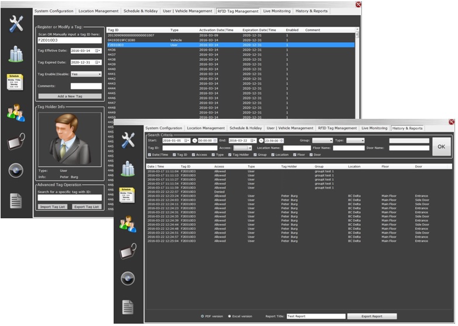
Task: Click the RFID key tag icon in the back window sidebar
Action: (x=16, y=141)
